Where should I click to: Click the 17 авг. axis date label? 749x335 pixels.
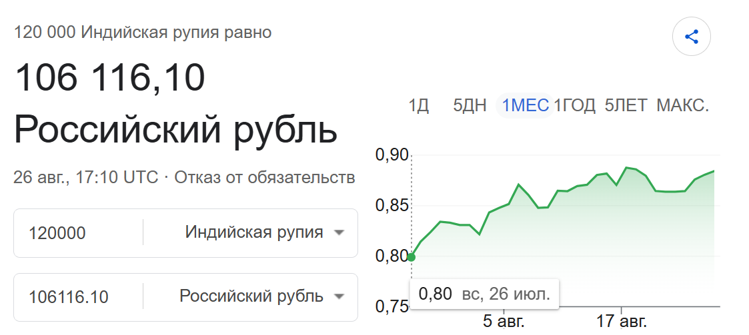tap(621, 321)
